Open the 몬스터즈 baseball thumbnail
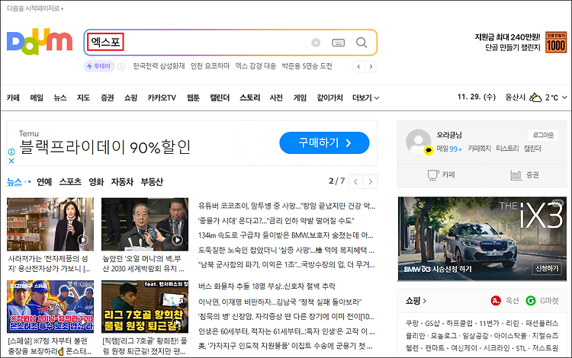 tap(50, 307)
